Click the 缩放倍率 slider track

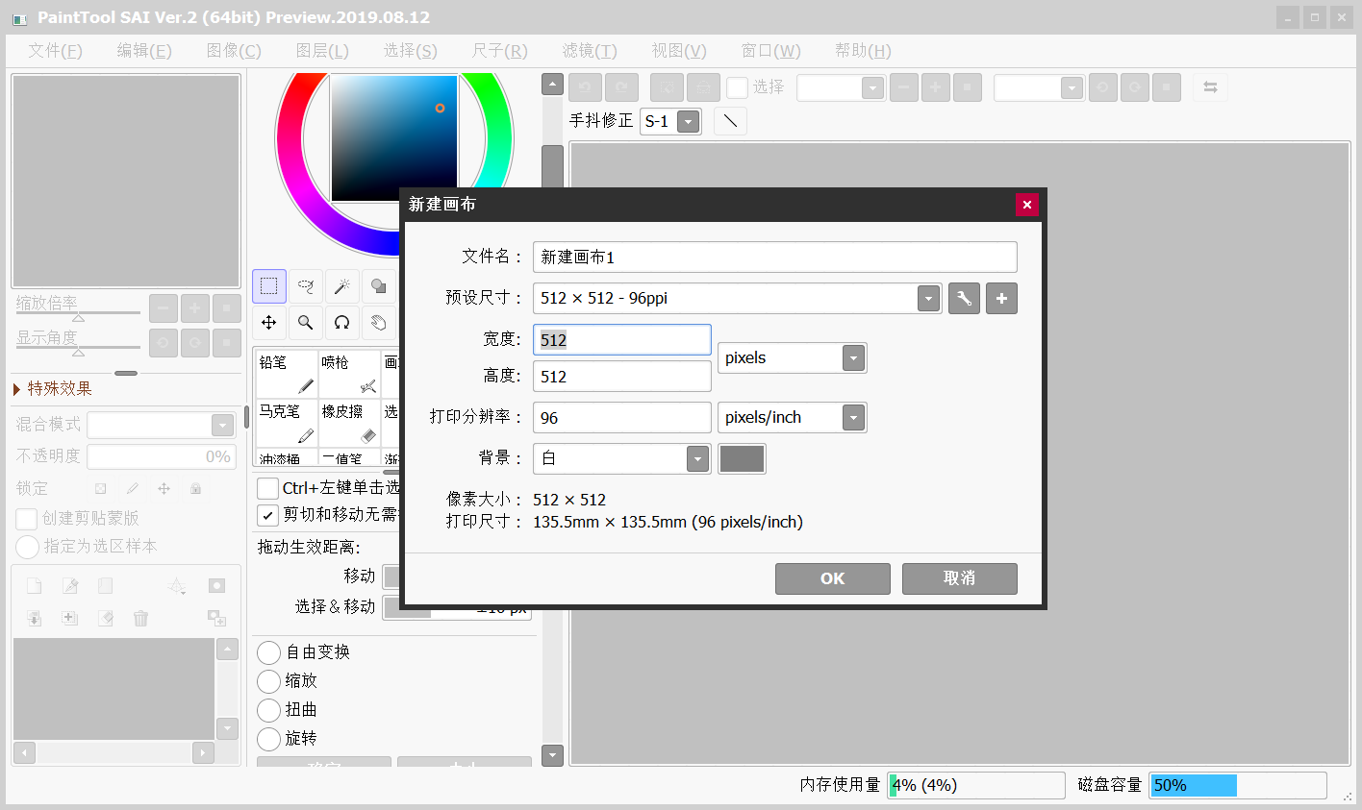[78, 313]
